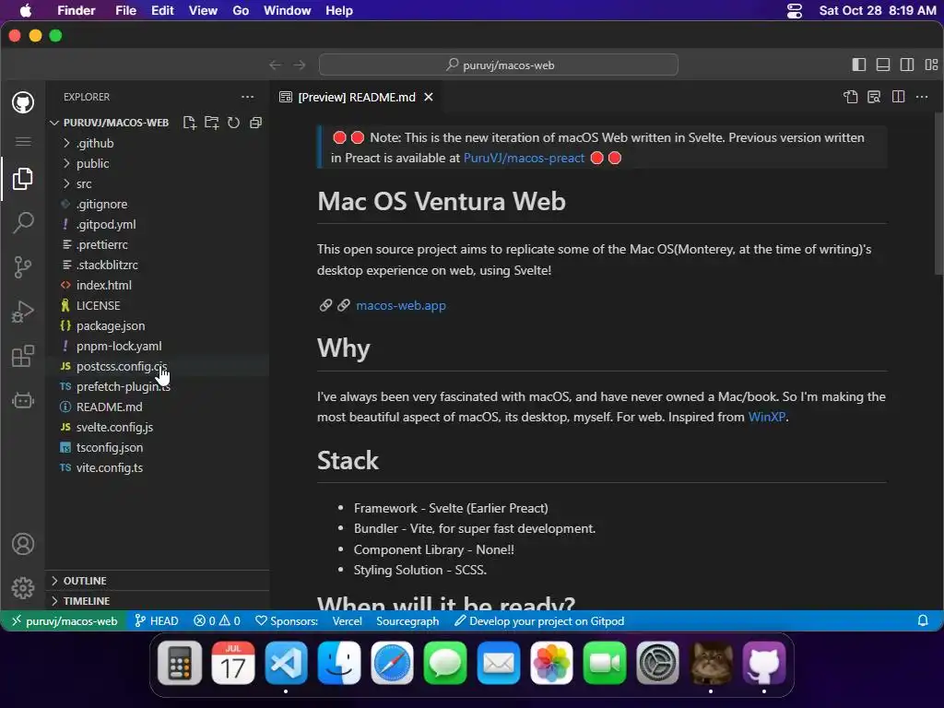Expand the .github folder

157,143
